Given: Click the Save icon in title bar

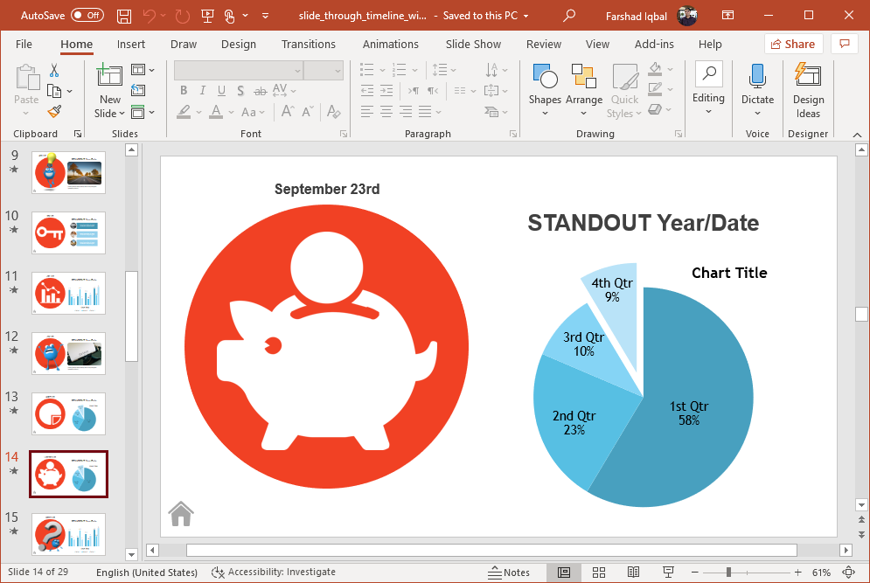Looking at the screenshot, I should coord(124,16).
